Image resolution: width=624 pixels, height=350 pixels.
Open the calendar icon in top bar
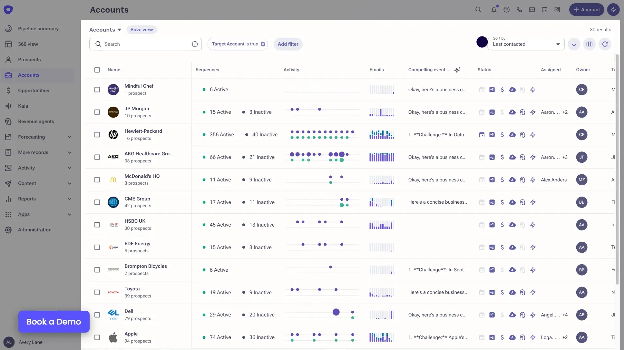[545, 10]
